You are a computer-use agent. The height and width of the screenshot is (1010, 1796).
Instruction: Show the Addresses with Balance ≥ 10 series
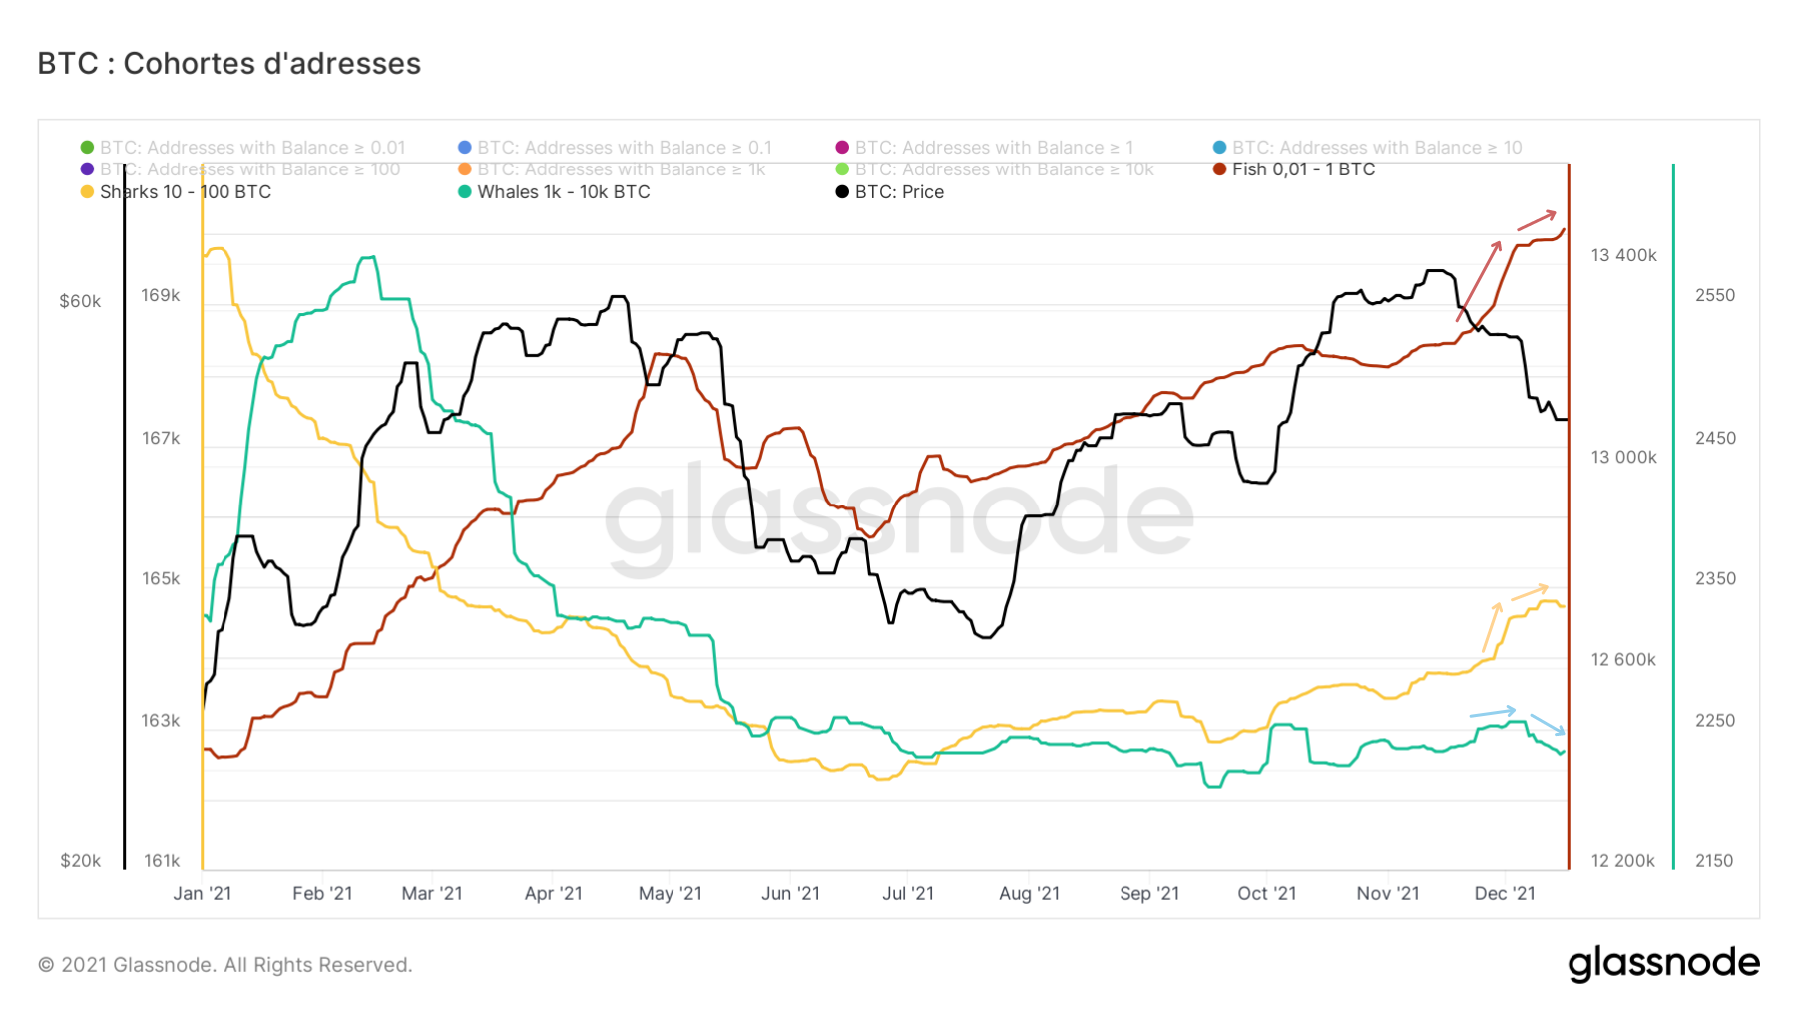pyautogui.click(x=1377, y=148)
